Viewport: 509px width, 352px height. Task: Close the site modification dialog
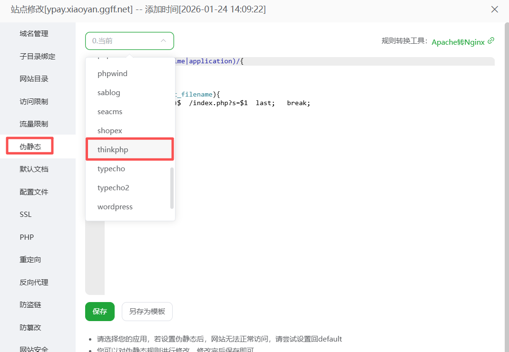point(495,10)
